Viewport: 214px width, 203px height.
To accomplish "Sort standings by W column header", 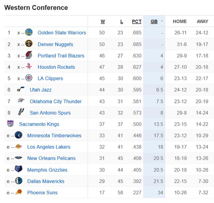I will pos(103,21).
